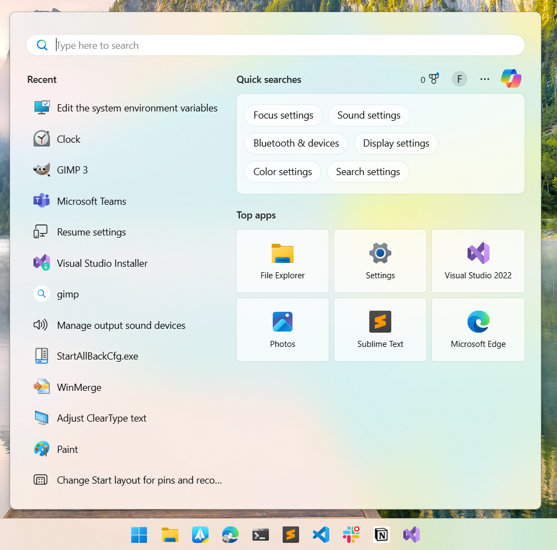This screenshot has width=557, height=550.
Task: Click in the search text field
Action: click(274, 46)
